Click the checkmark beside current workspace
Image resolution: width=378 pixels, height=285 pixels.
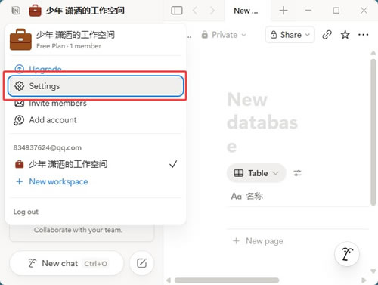click(x=173, y=164)
